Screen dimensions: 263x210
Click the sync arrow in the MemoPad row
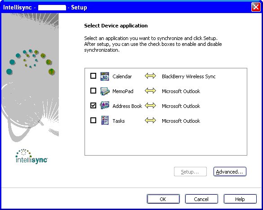150,91
